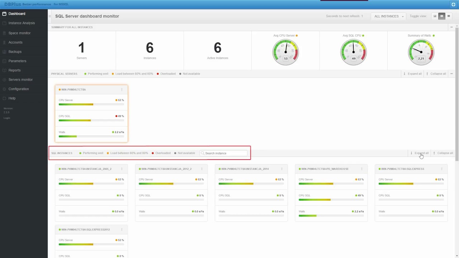Click the sidebar collapse grip handle

coord(50,16)
